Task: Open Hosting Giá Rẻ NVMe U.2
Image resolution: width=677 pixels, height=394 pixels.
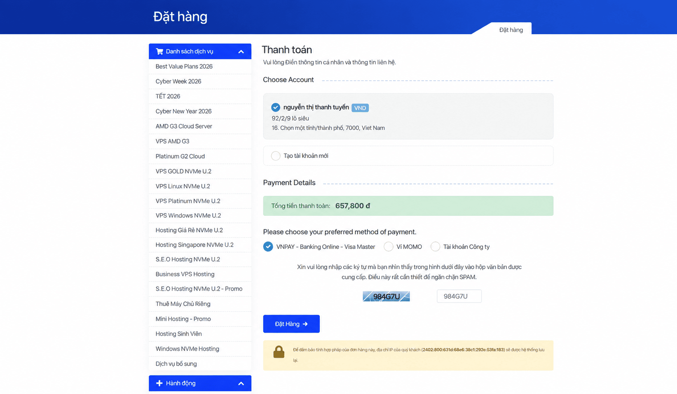Action: point(200,230)
